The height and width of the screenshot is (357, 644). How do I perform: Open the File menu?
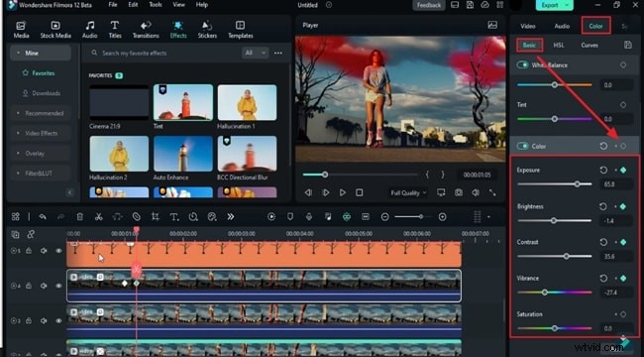[x=113, y=5]
